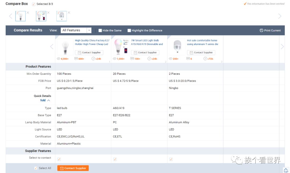Click left arrow of Compare Box carousel
Image resolution: width=290 pixels, height=173 pixels.
(10, 16)
